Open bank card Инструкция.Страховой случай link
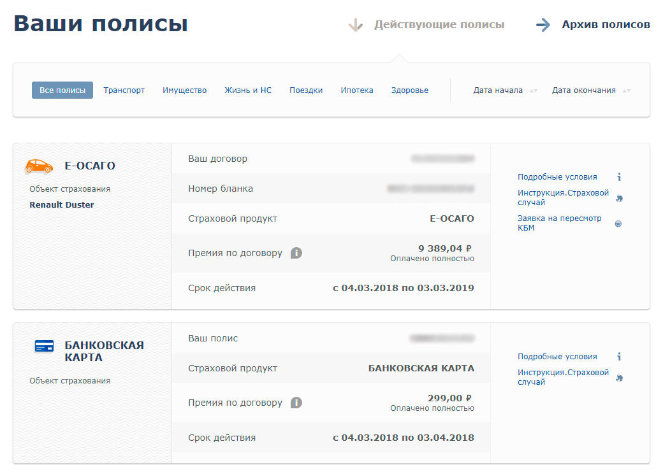Image resolution: width=663 pixels, height=472 pixels. (x=563, y=377)
